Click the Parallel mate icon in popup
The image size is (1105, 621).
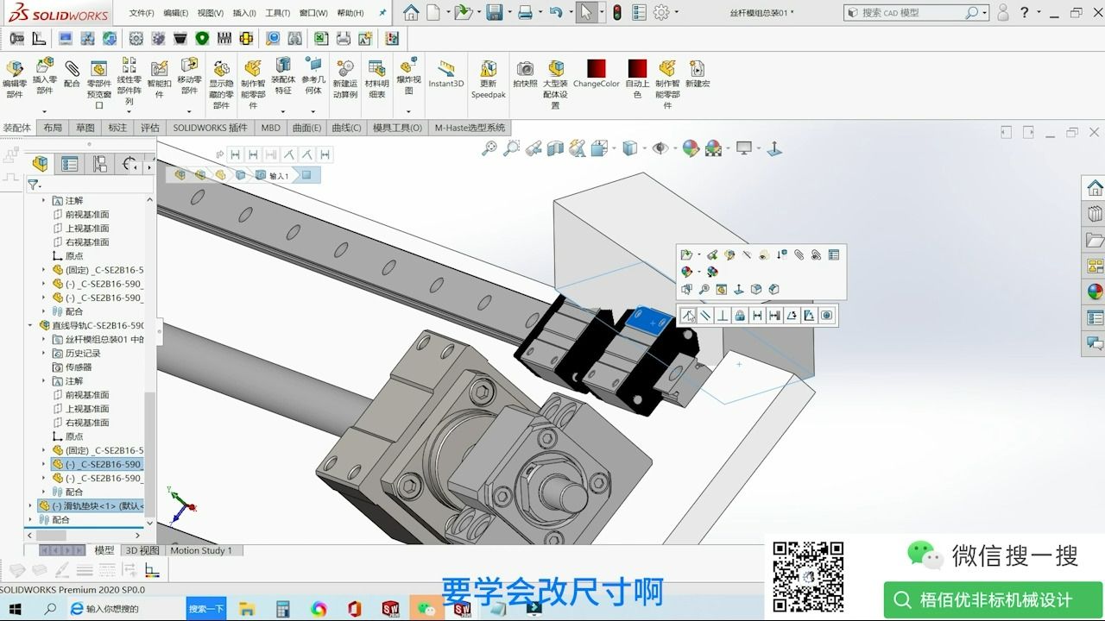pyautogui.click(x=705, y=316)
